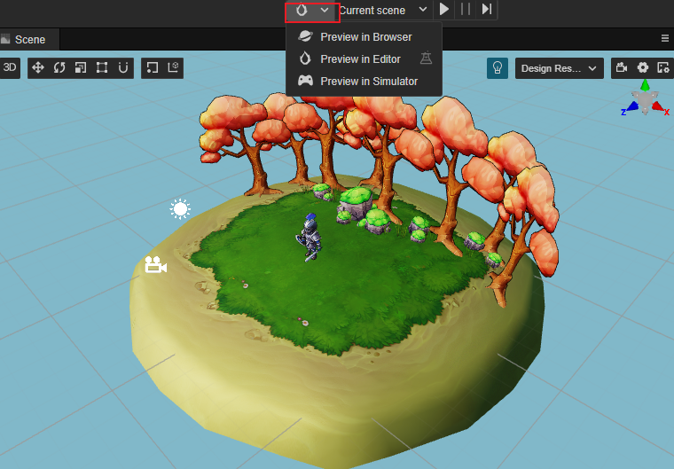Image resolution: width=674 pixels, height=469 pixels.
Task: Open the Scene panel hamburger menu
Action: 664,39
